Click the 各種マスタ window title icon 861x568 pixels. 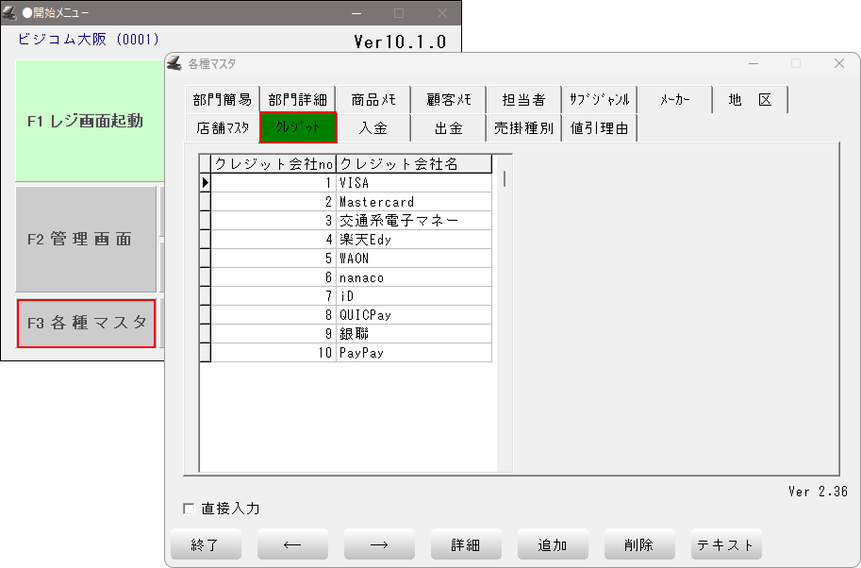click(x=174, y=63)
